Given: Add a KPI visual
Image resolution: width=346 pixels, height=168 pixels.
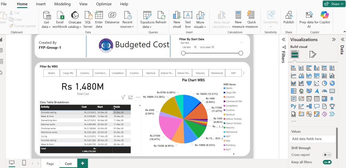Looking at the screenshot, I should [301, 99].
